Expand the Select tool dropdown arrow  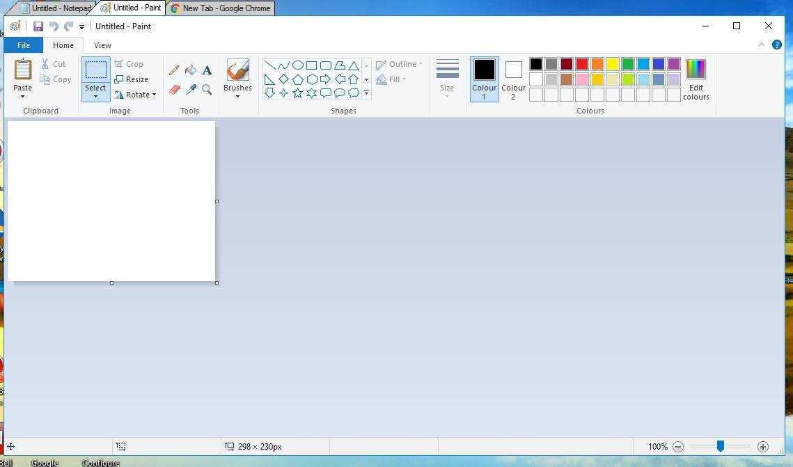(x=95, y=96)
